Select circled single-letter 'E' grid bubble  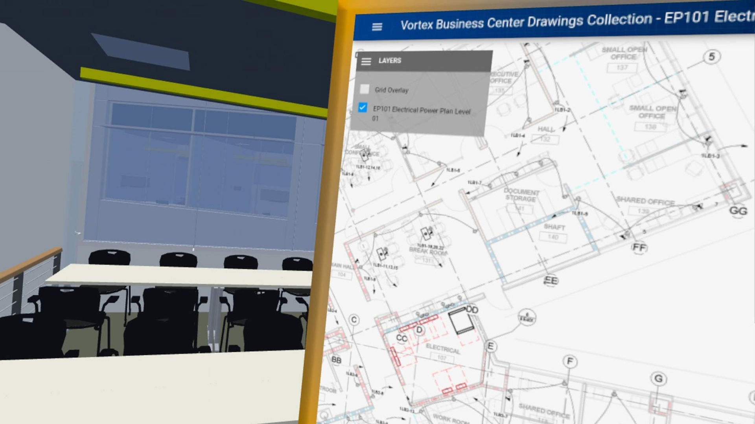[490, 346]
